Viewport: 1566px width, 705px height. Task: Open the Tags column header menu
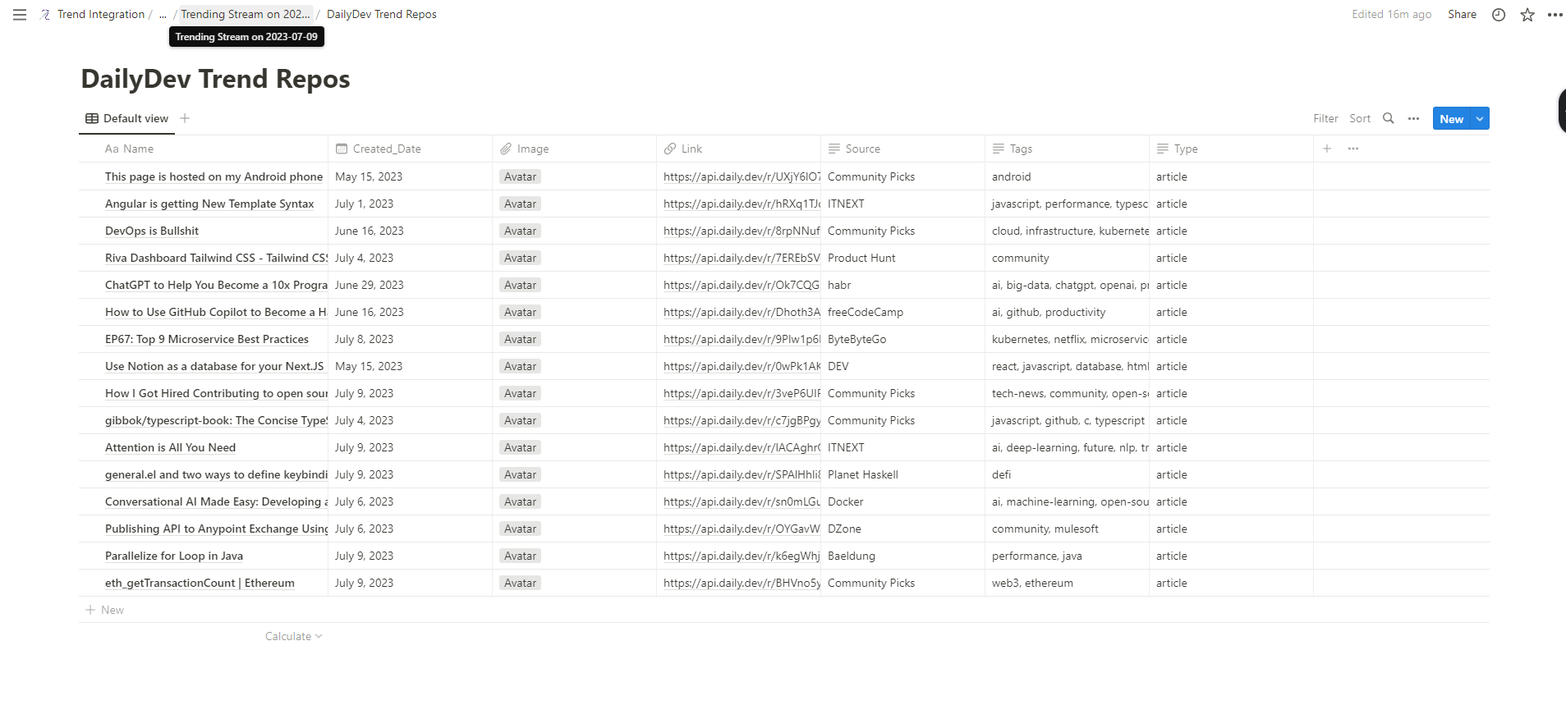click(x=1067, y=149)
